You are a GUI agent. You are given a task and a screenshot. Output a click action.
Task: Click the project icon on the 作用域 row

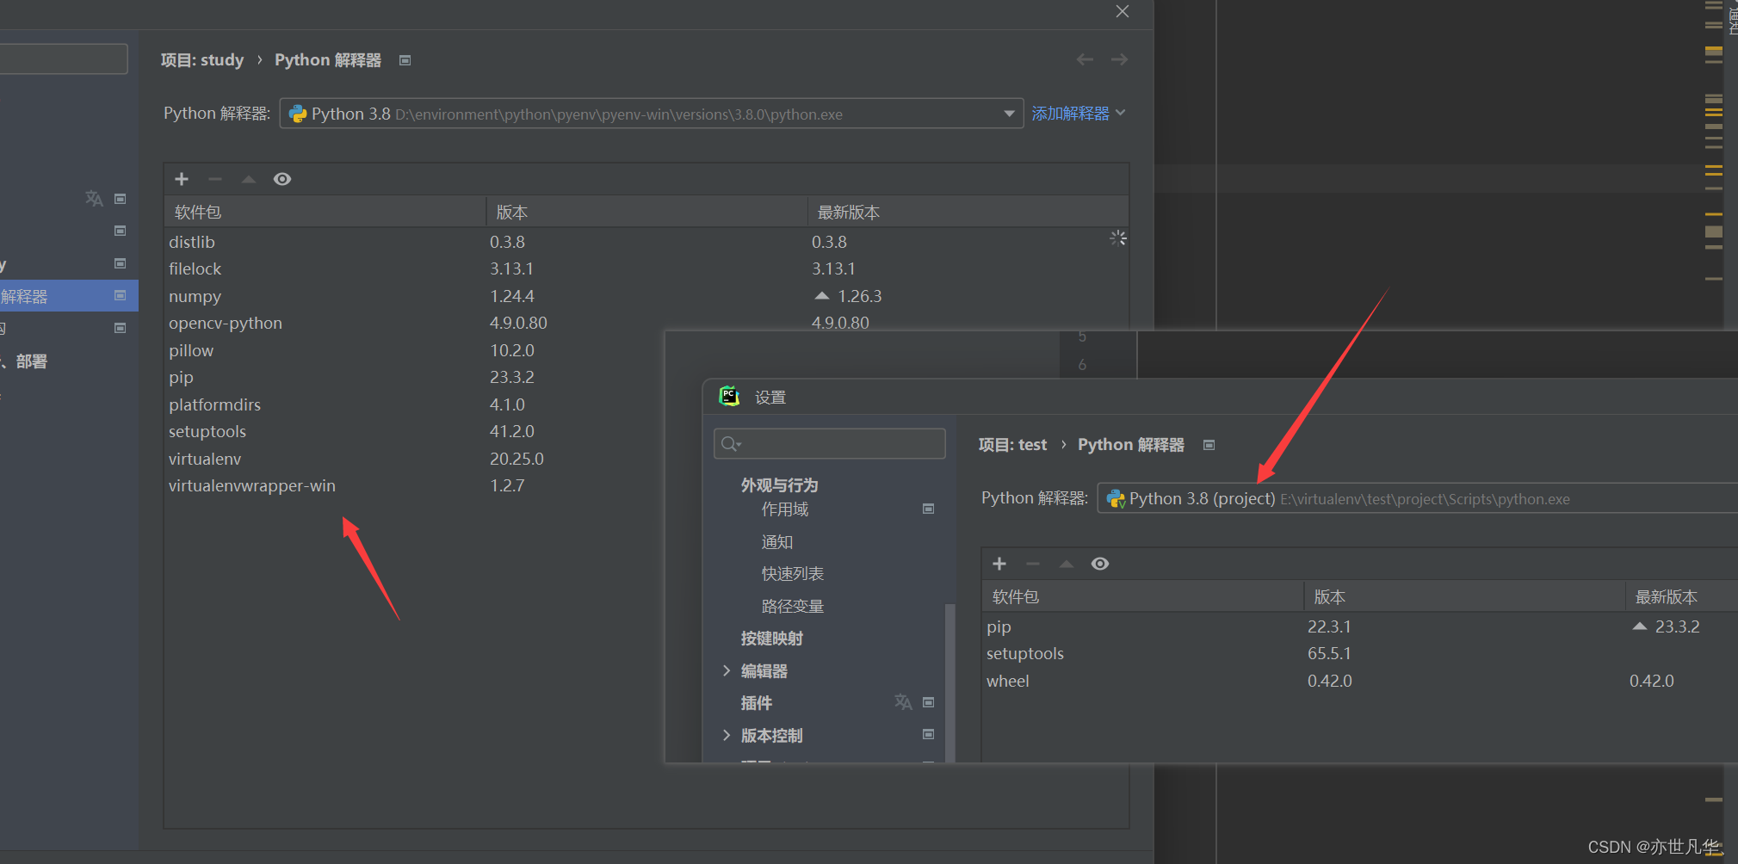point(929,509)
